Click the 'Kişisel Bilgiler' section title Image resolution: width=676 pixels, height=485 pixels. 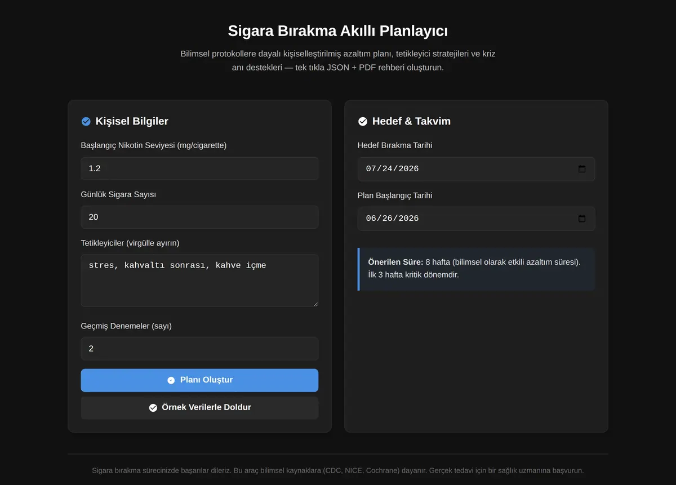132,121
